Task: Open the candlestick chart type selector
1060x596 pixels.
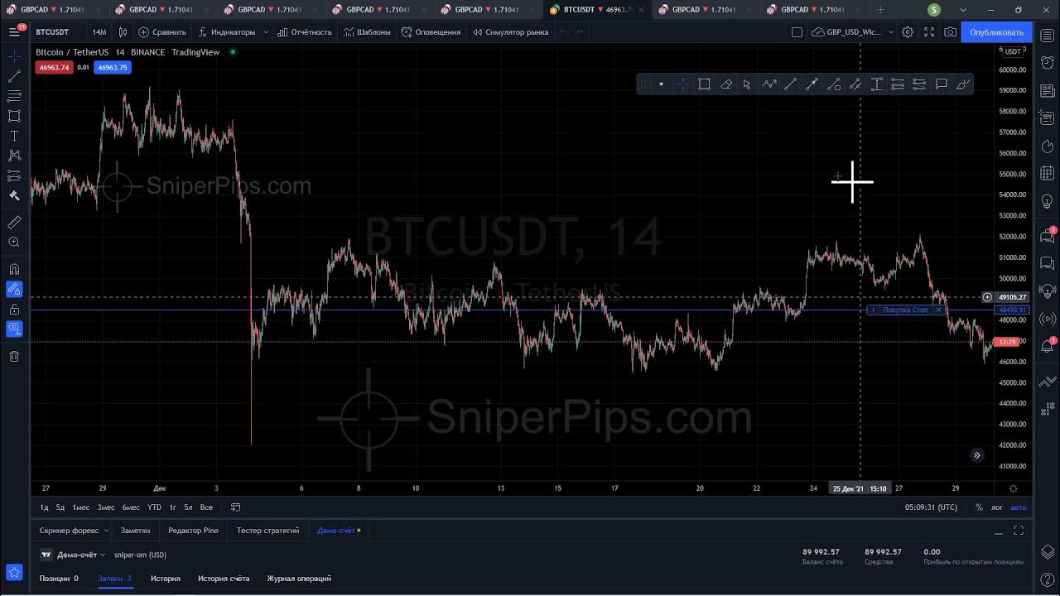Action: point(123,32)
